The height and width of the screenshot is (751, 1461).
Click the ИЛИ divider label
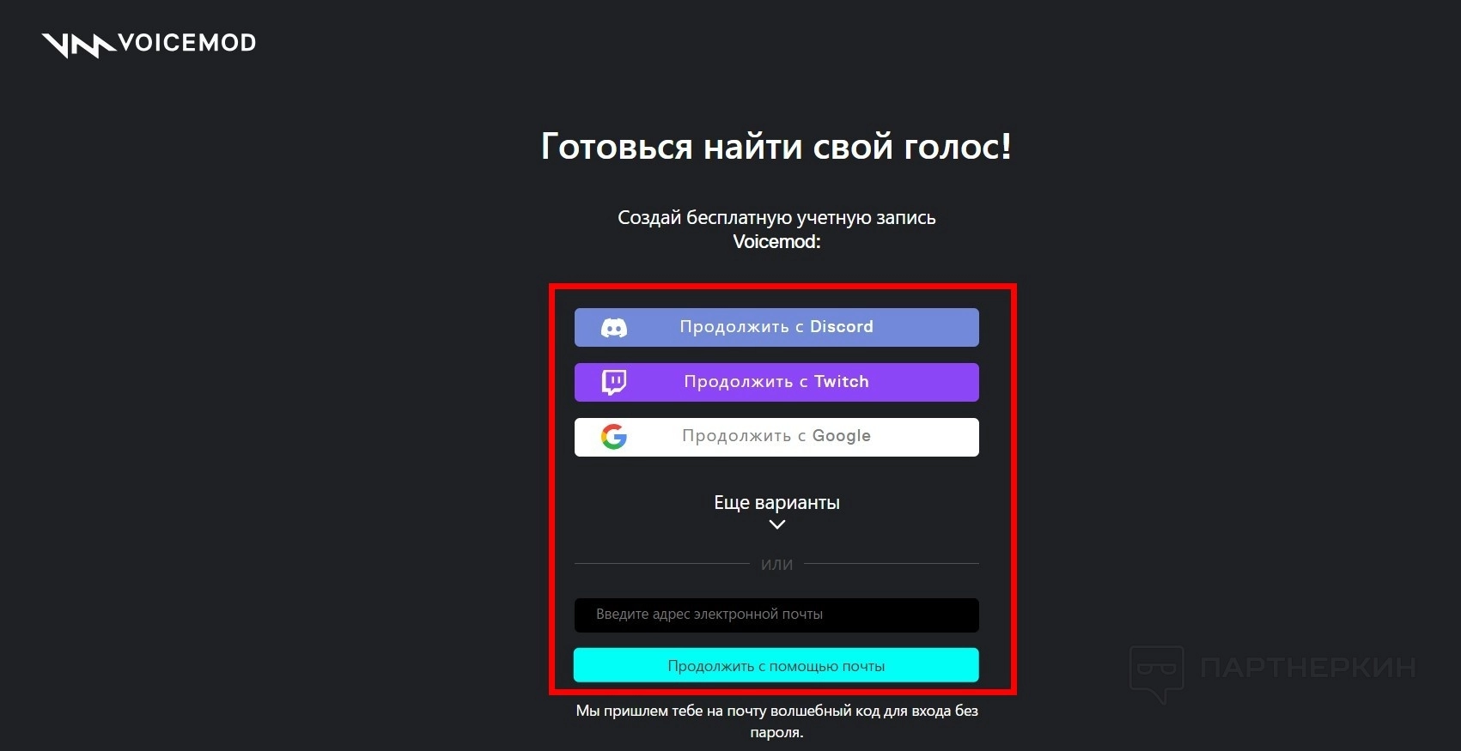(776, 565)
